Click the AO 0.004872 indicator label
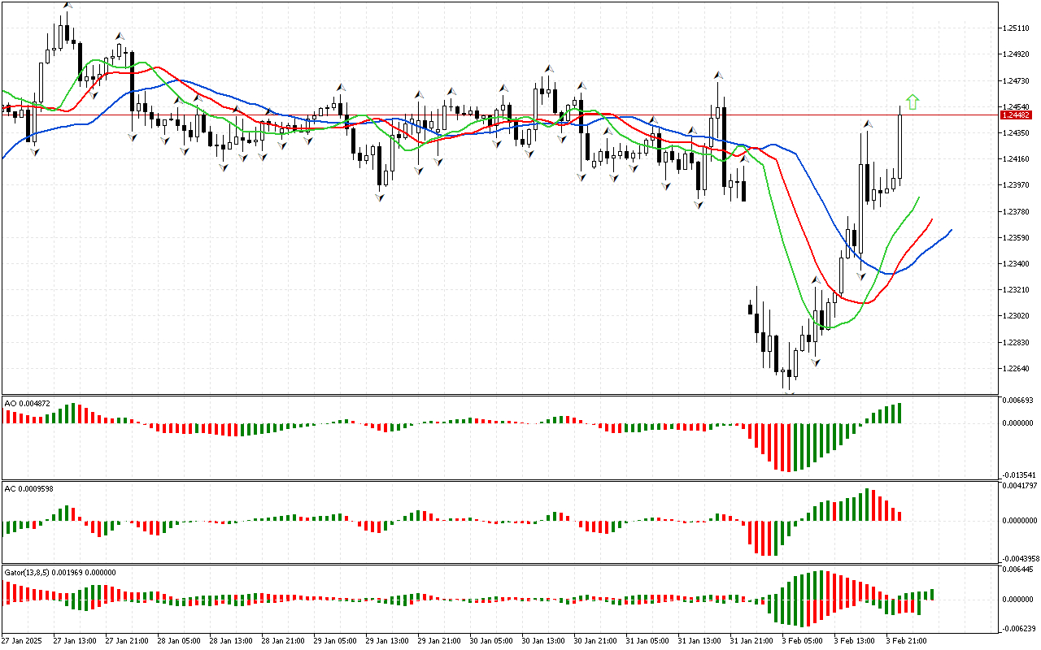Viewport: 1041px width, 650px height. point(27,403)
